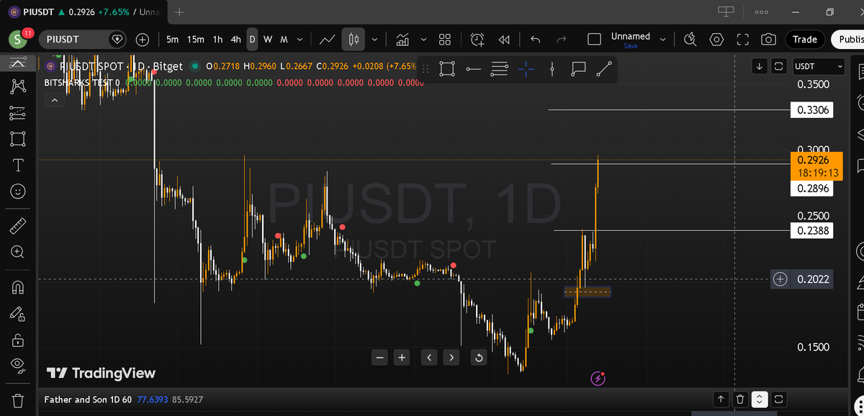The height and width of the screenshot is (416, 864).
Task: Zoom out chart with the minus button
Action: [381, 357]
